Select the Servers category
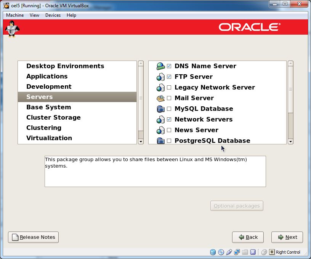 pos(77,97)
